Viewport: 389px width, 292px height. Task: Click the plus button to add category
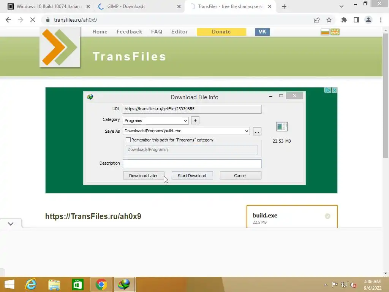pyautogui.click(x=195, y=121)
